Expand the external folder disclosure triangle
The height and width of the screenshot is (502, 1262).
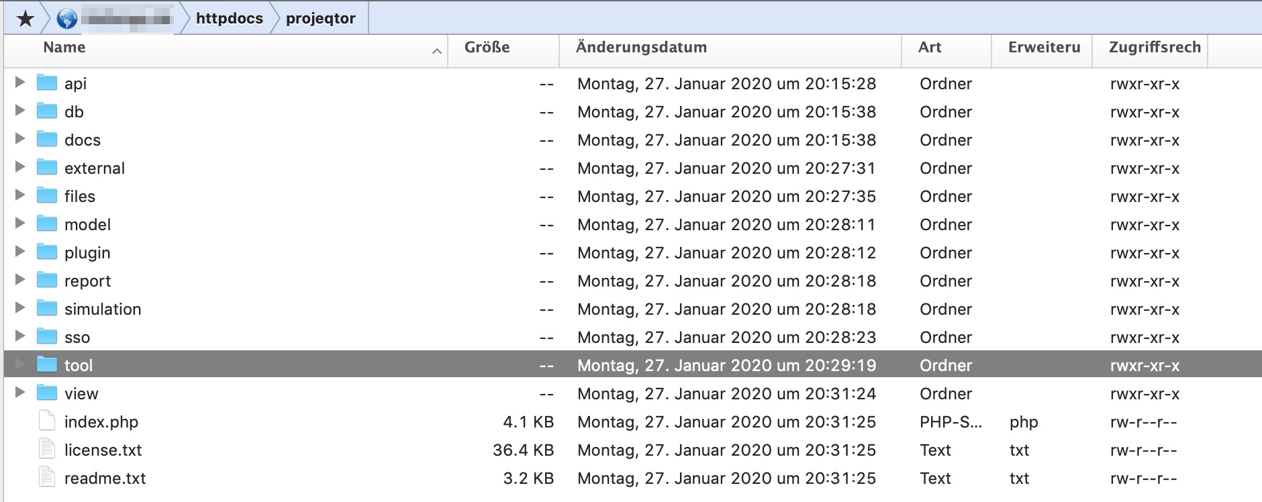(x=20, y=167)
